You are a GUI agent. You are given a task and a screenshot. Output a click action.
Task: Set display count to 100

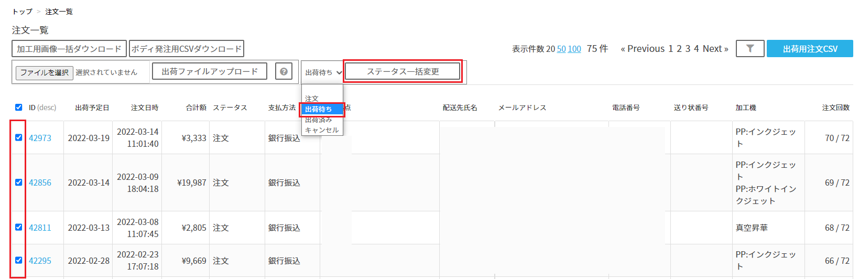point(574,49)
